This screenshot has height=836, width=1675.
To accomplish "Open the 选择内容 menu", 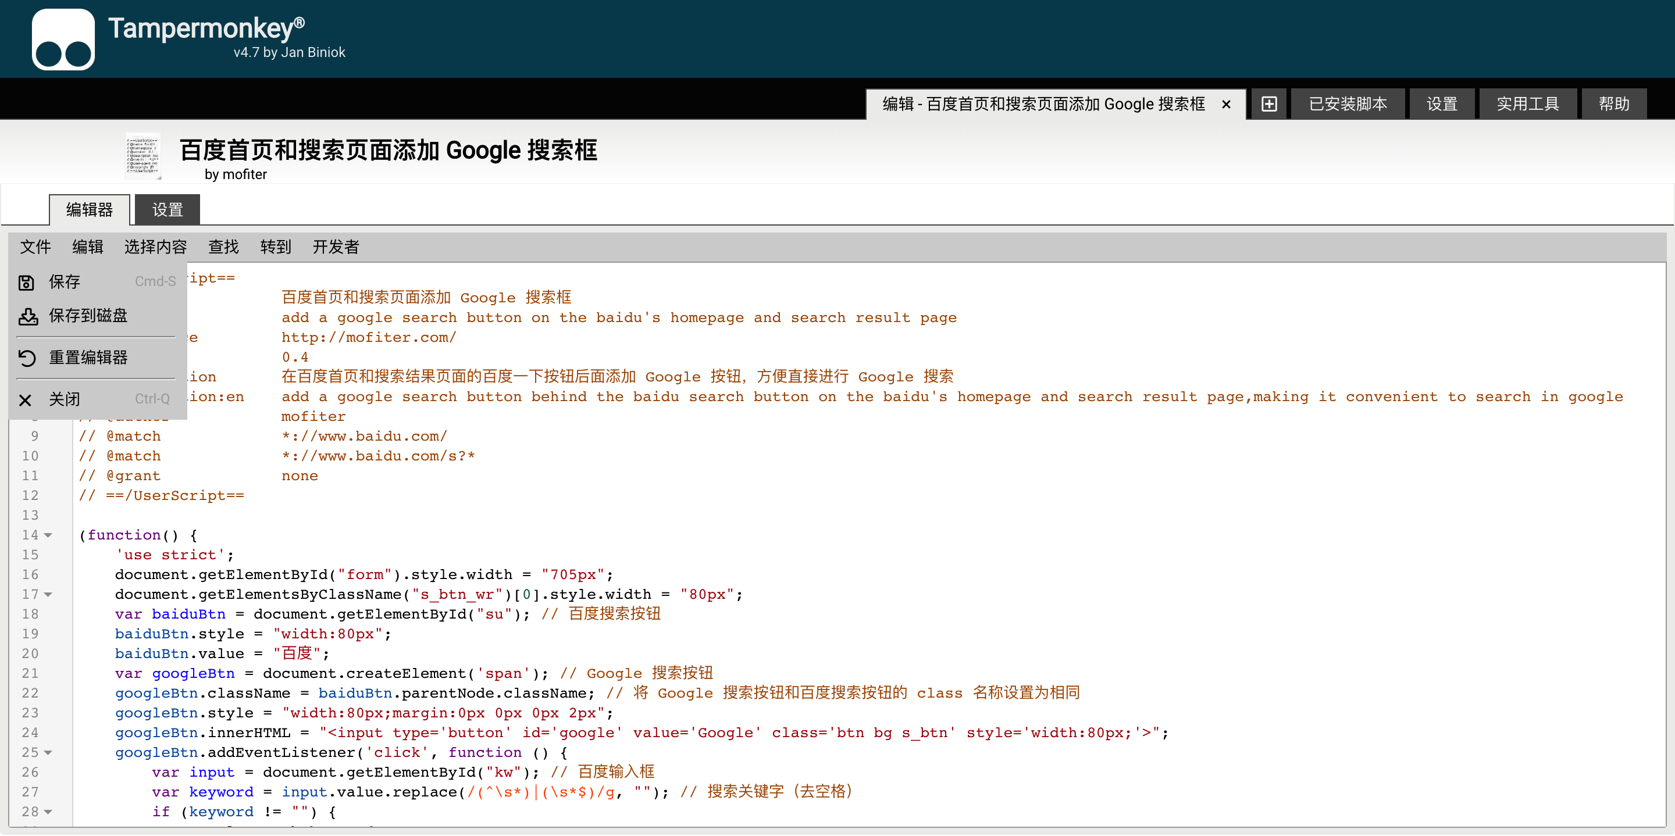I will pyautogui.click(x=155, y=247).
